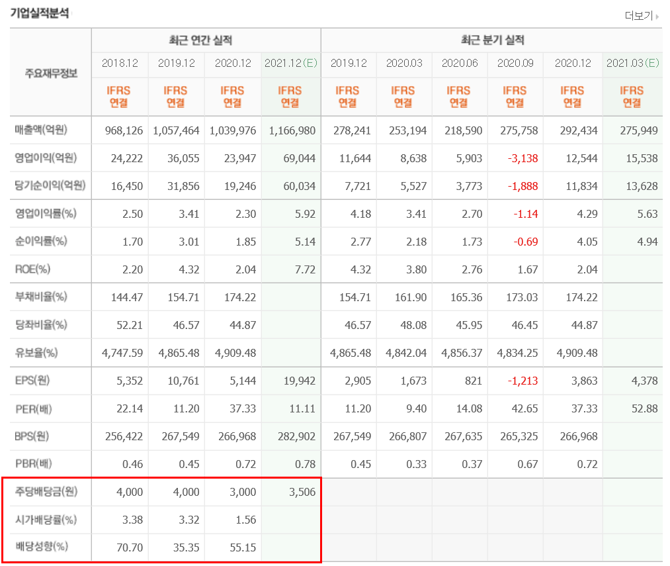
Task: Click the dividend value 3,506
Action: [x=302, y=492]
